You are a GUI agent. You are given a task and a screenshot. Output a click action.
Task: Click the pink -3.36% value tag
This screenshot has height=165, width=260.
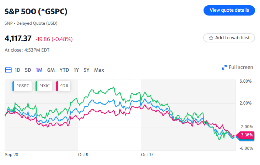click(246, 135)
